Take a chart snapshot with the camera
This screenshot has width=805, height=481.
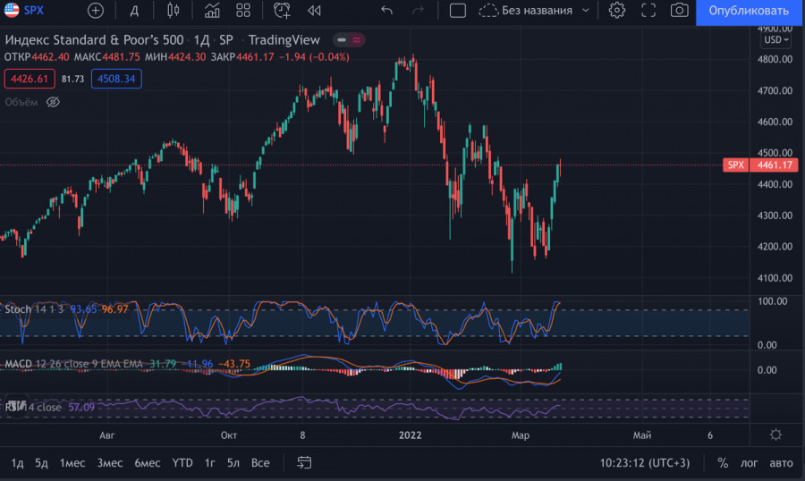[679, 10]
